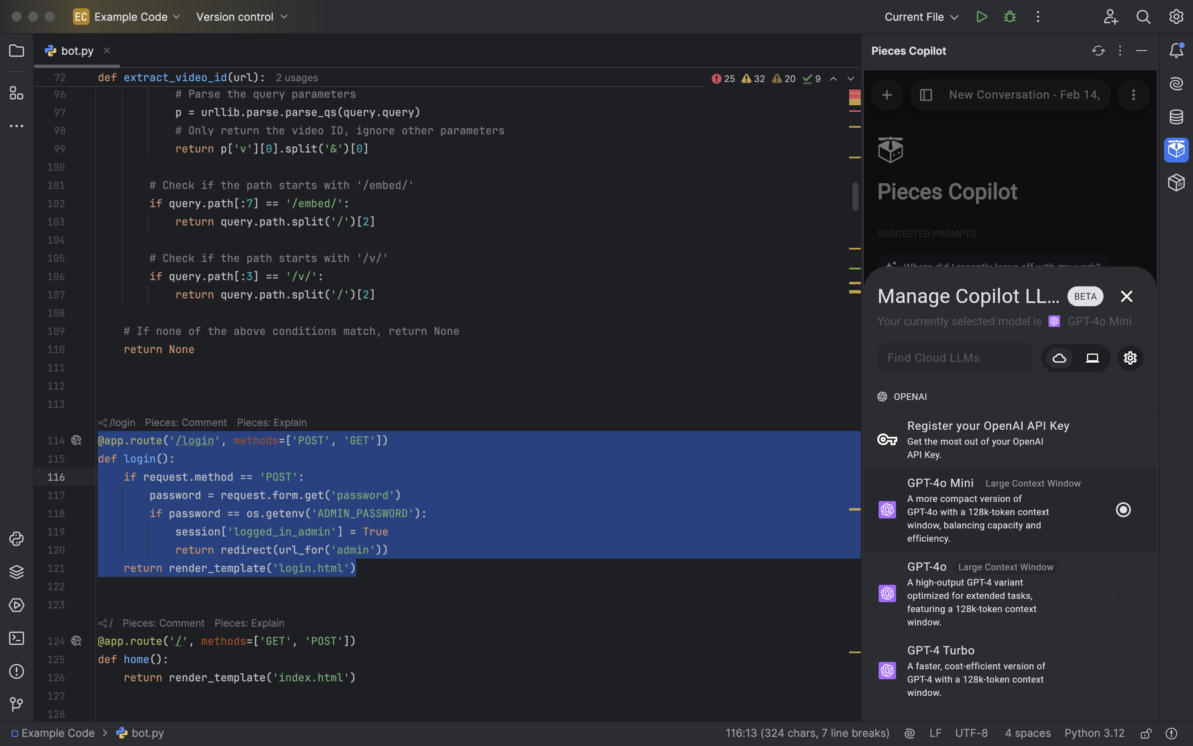1193x746 pixels.
Task: Open Python Packages layers icon
Action: coord(16,572)
